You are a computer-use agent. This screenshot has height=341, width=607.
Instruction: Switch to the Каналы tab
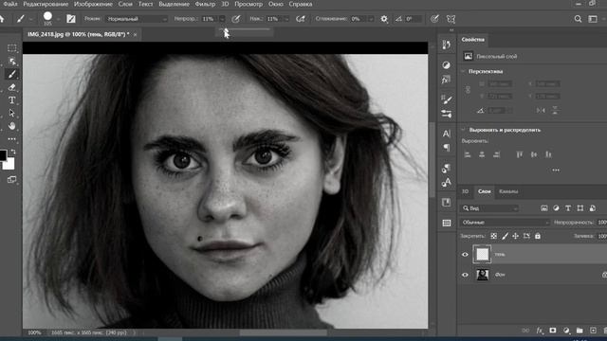(x=508, y=191)
